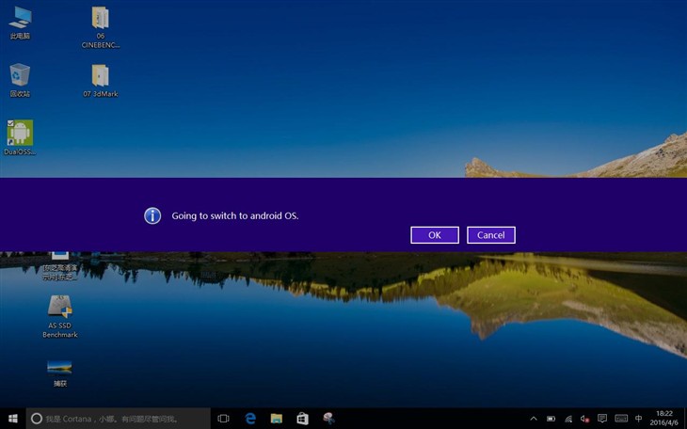Select the AS SSD Benchmark shortcut

(60, 316)
